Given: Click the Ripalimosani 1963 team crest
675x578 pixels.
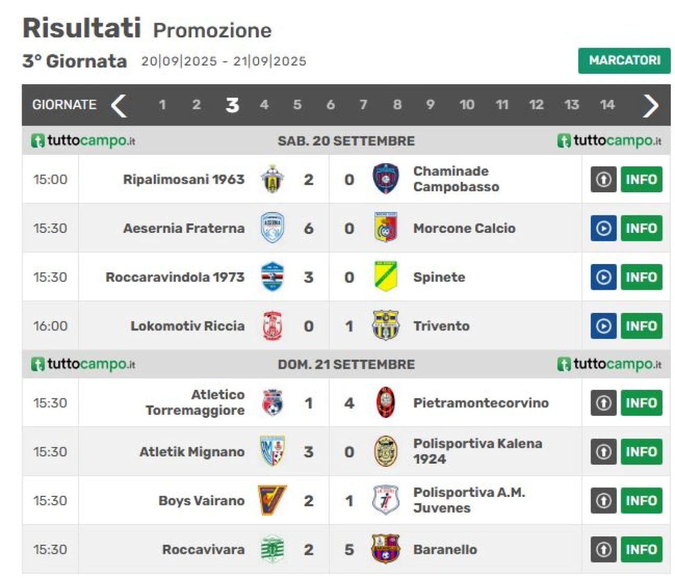Looking at the screenshot, I should tap(272, 179).
